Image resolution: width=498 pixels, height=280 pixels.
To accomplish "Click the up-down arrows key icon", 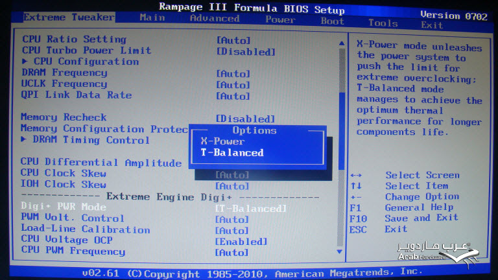I will pos(356,186).
